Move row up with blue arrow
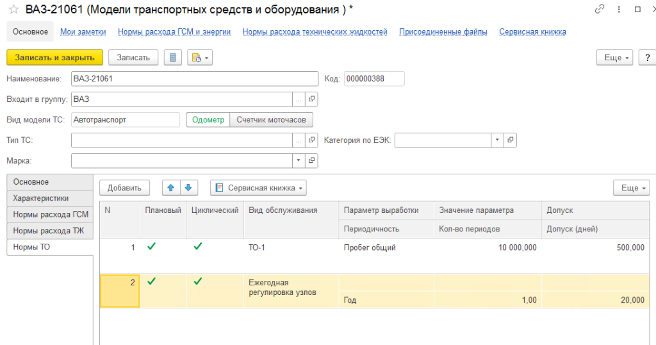 point(171,188)
